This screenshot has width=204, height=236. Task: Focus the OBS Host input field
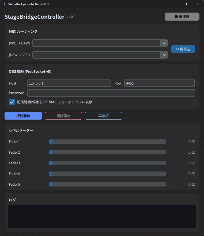(69, 83)
